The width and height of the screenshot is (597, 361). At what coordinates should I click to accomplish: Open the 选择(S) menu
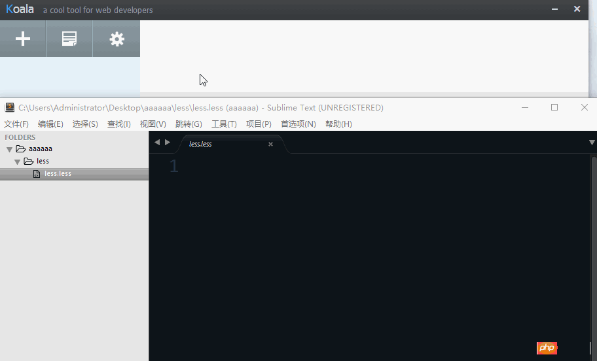(85, 124)
